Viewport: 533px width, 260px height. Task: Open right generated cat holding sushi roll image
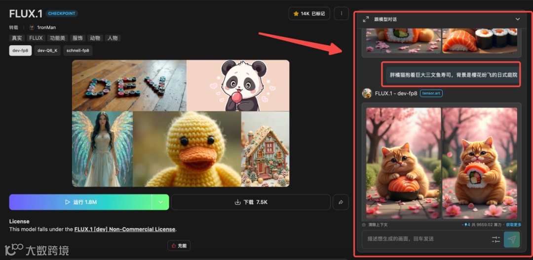click(480, 163)
